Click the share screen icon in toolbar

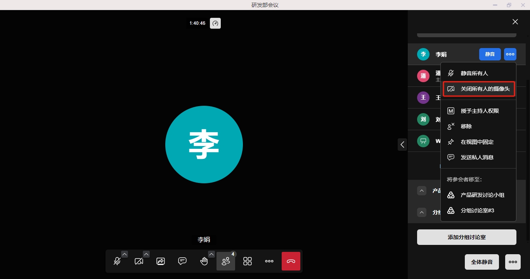[161, 261]
